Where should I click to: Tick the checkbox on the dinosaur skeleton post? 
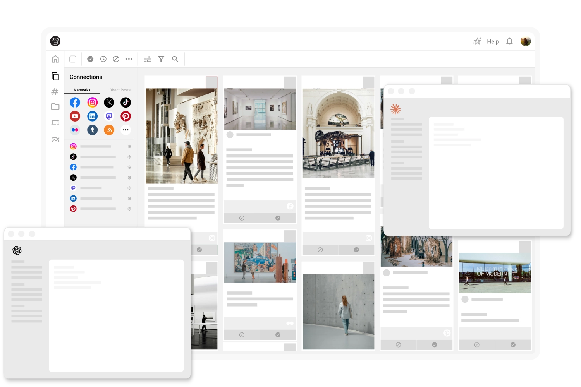pyautogui.click(x=368, y=82)
